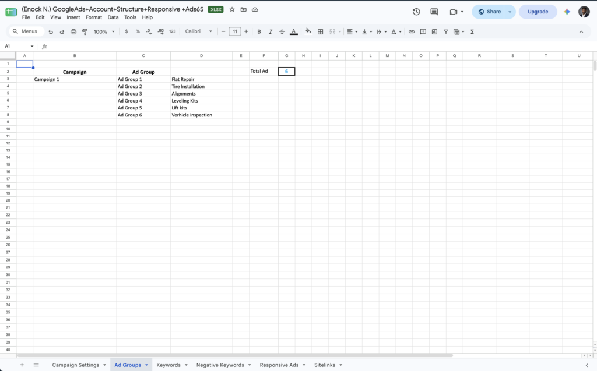Click the Share button
The image size is (597, 371).
tap(489, 12)
